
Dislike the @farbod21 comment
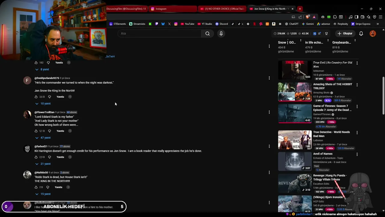[50, 157]
